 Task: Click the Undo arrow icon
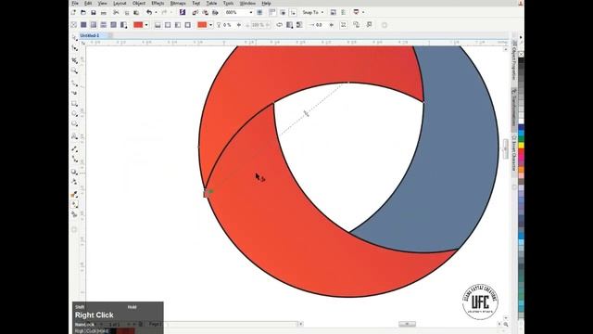[x=149, y=12]
